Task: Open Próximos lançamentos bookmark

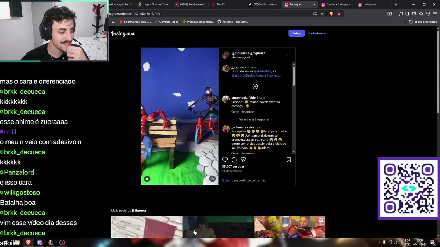Action: pyautogui.click(x=198, y=22)
